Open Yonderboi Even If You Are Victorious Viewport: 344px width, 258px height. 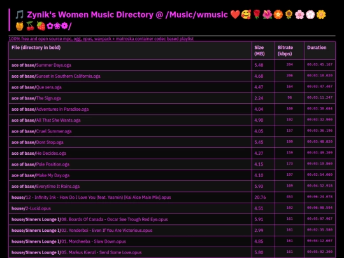[107, 231]
